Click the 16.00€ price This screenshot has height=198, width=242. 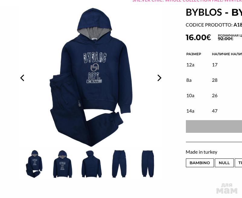(198, 37)
